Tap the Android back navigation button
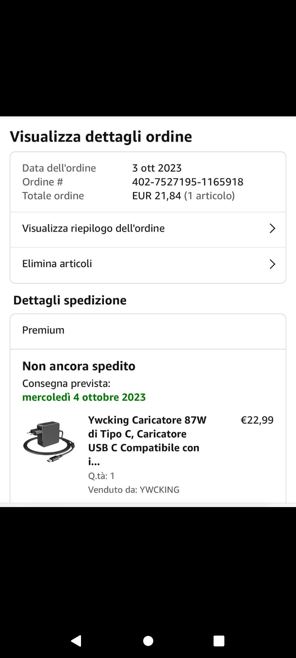Image resolution: width=296 pixels, height=658 pixels. (x=76, y=641)
